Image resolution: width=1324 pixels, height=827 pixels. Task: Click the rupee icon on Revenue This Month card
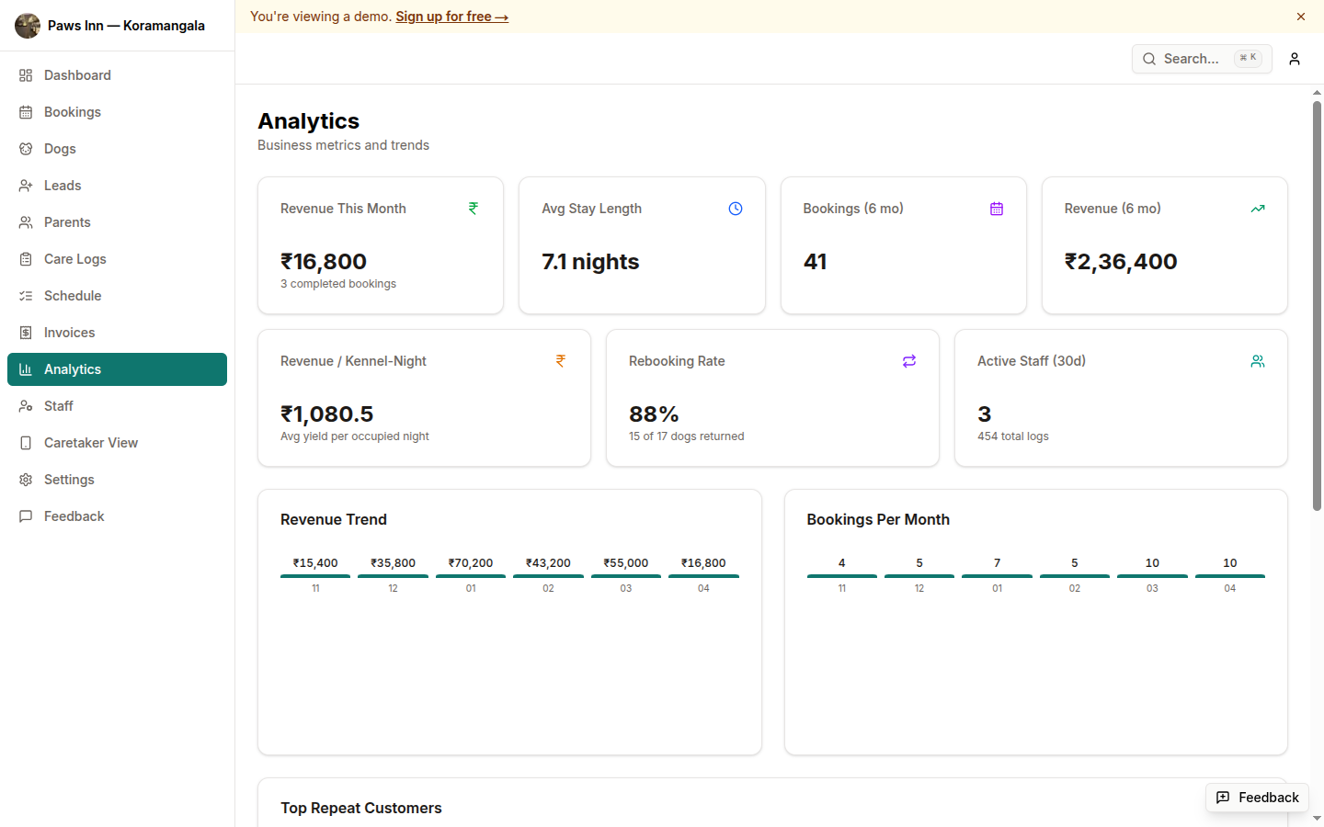point(473,209)
